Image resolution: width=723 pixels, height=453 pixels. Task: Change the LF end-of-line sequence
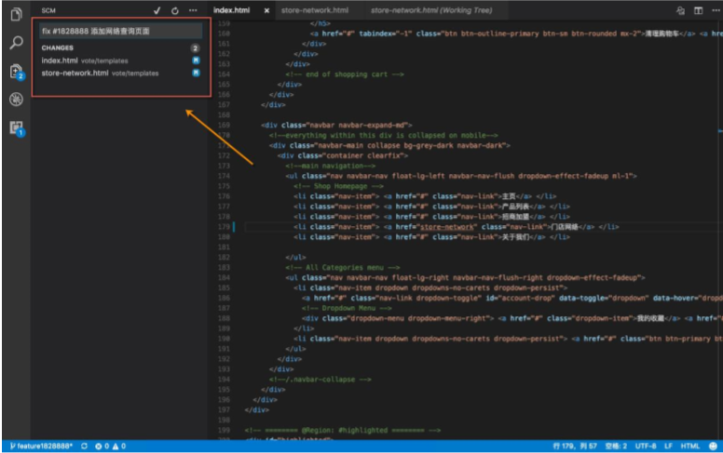[x=668, y=446]
